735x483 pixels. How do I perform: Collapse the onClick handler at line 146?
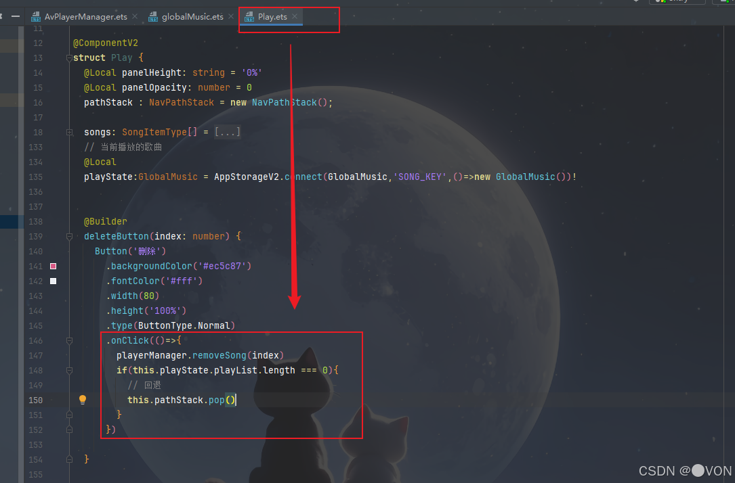(69, 341)
